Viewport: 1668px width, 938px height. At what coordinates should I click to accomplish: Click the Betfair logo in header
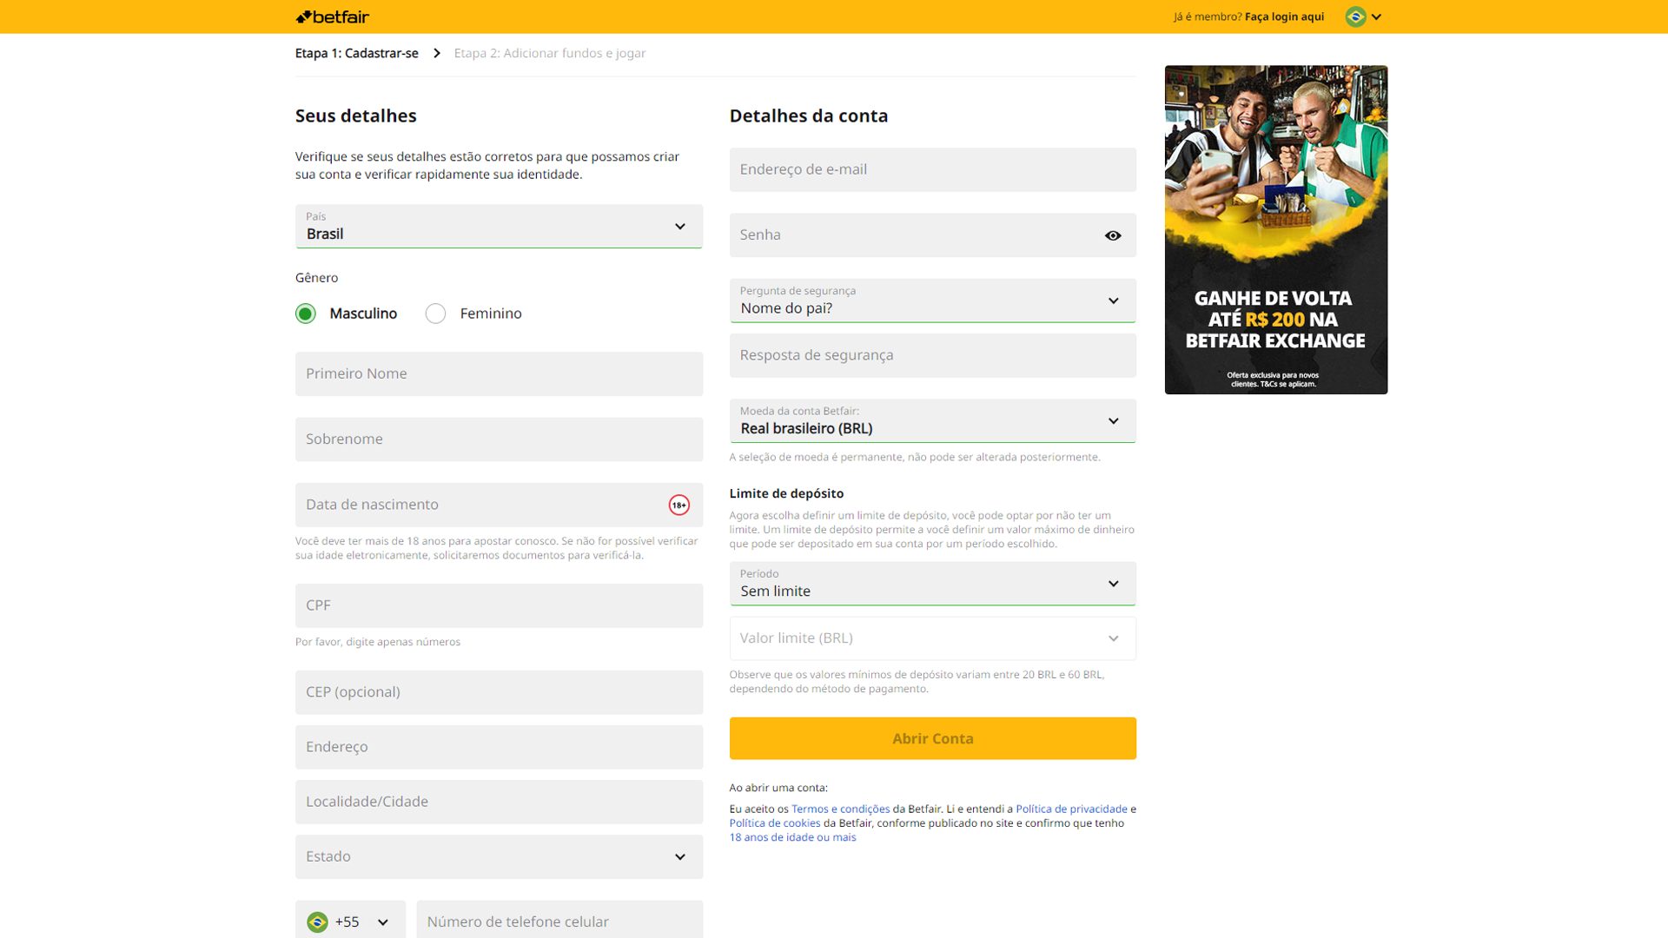333,17
